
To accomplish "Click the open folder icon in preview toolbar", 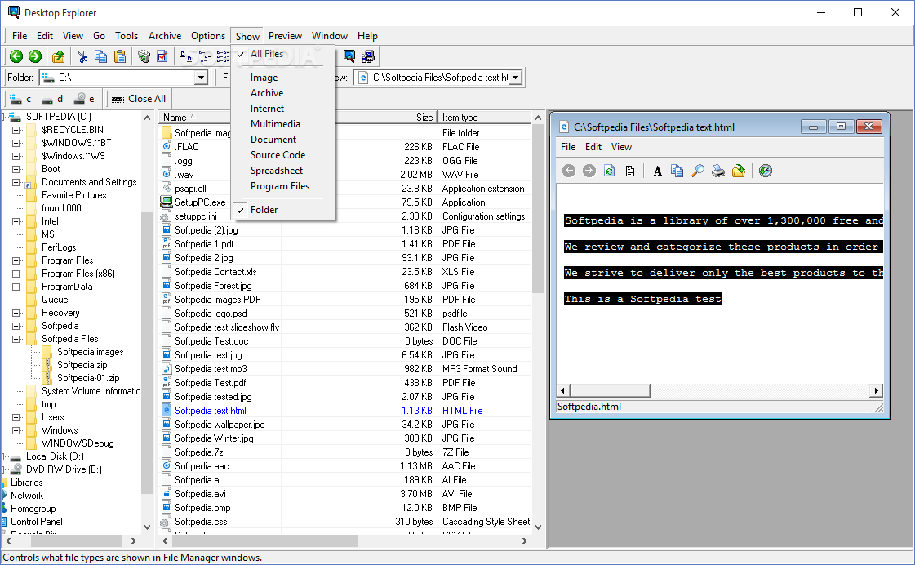I will pyautogui.click(x=739, y=171).
